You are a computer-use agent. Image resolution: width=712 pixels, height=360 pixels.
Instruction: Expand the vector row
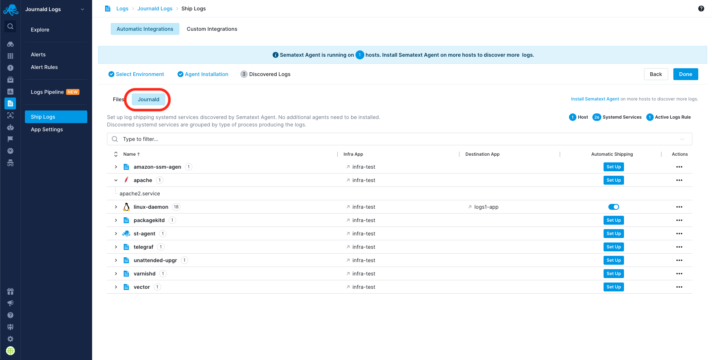116,287
